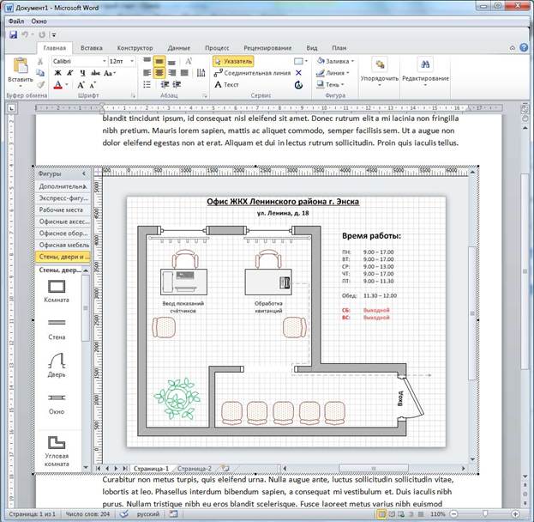Click the Cut scissors icon
This screenshot has width=534, height=522.
(40, 62)
